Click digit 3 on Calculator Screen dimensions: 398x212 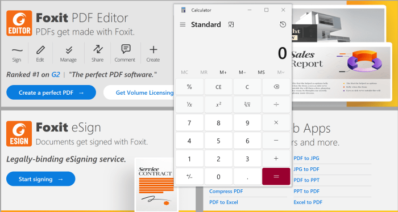tap(247, 158)
